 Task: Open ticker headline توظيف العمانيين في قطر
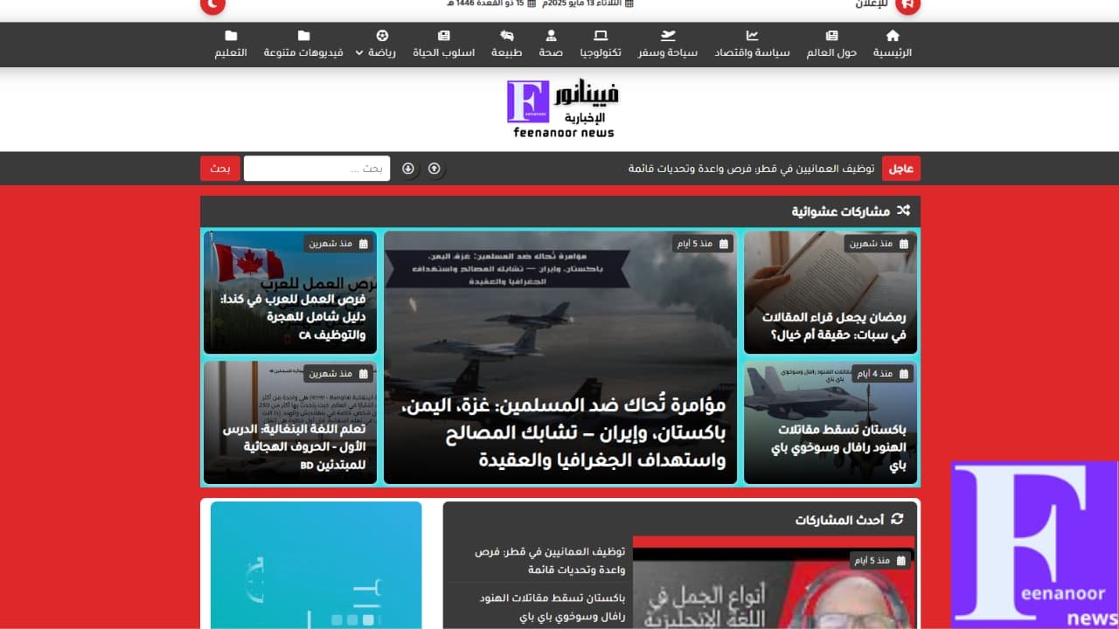(x=751, y=169)
